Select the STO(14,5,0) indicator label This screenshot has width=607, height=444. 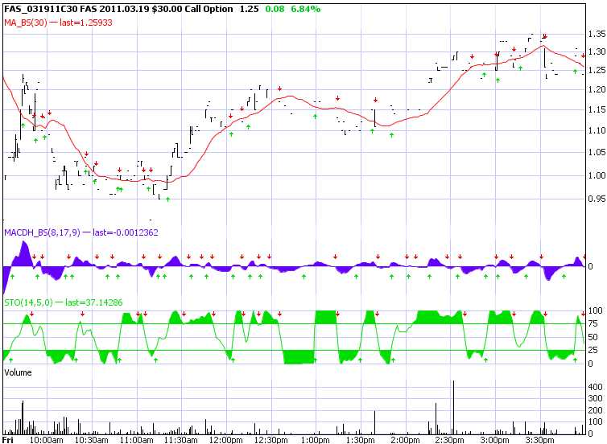click(28, 302)
